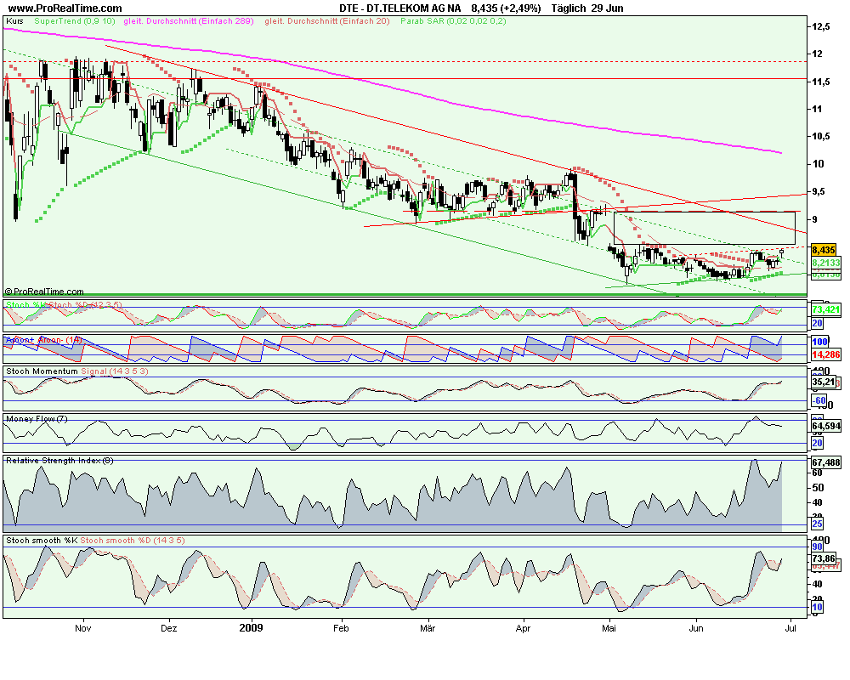Click the 50 RSI axis label
This screenshot has width=850, height=680.
(x=817, y=488)
